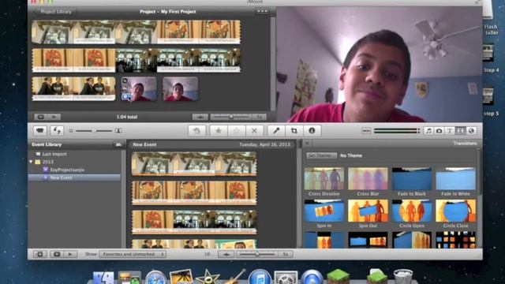Adjust the clip thumbnail size slider
505x284 pixels.
coord(94,131)
